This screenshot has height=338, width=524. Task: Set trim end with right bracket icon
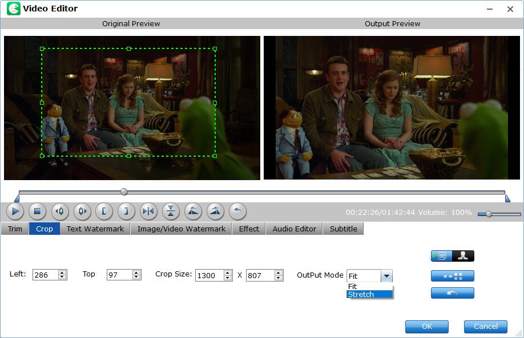(126, 211)
